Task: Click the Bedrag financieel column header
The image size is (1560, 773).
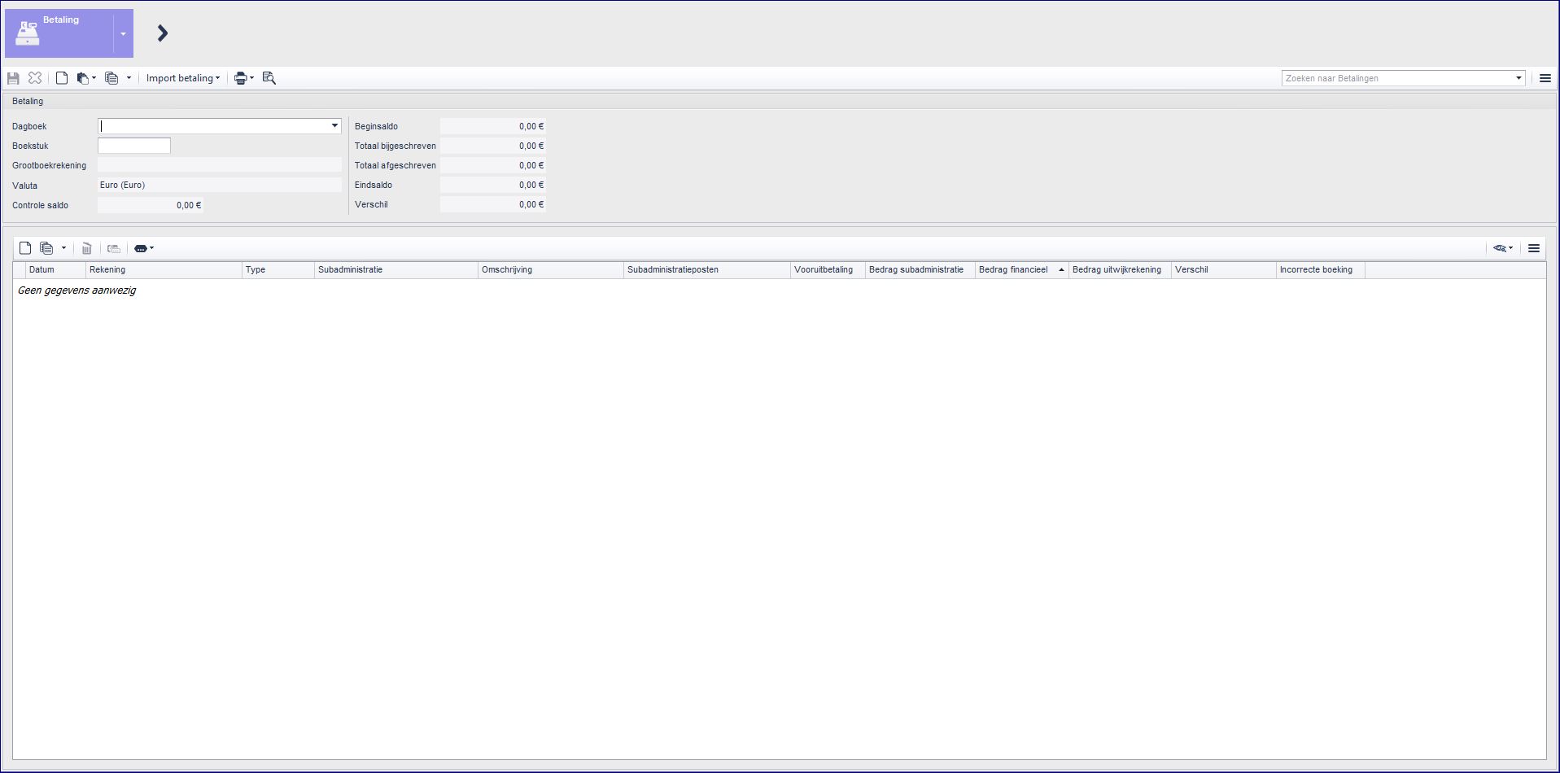Action: pos(1022,270)
